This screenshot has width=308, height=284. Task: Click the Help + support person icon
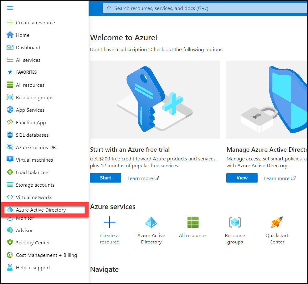click(10, 267)
